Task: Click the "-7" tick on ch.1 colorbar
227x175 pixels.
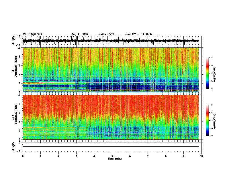Action: [212, 89]
